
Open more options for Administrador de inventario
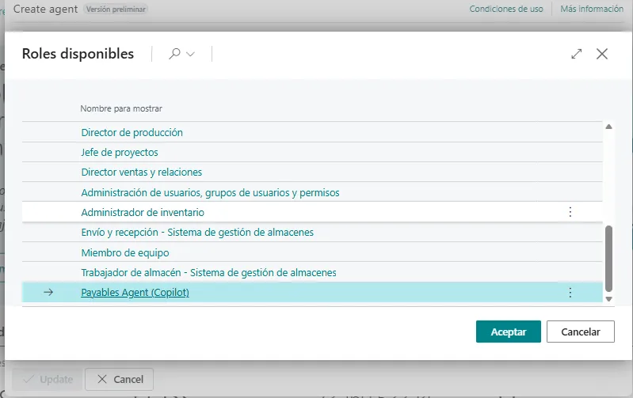pyautogui.click(x=570, y=212)
